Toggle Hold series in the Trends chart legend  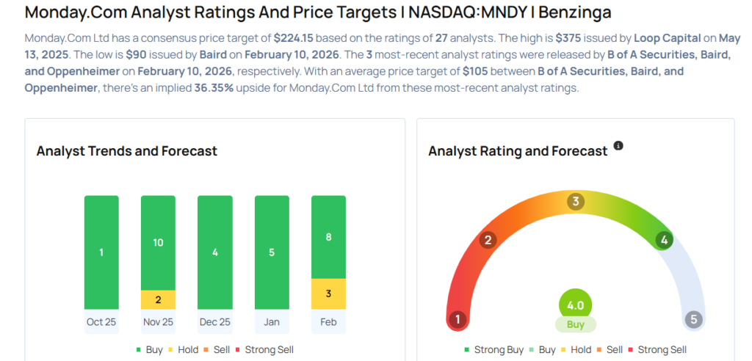pos(183,350)
